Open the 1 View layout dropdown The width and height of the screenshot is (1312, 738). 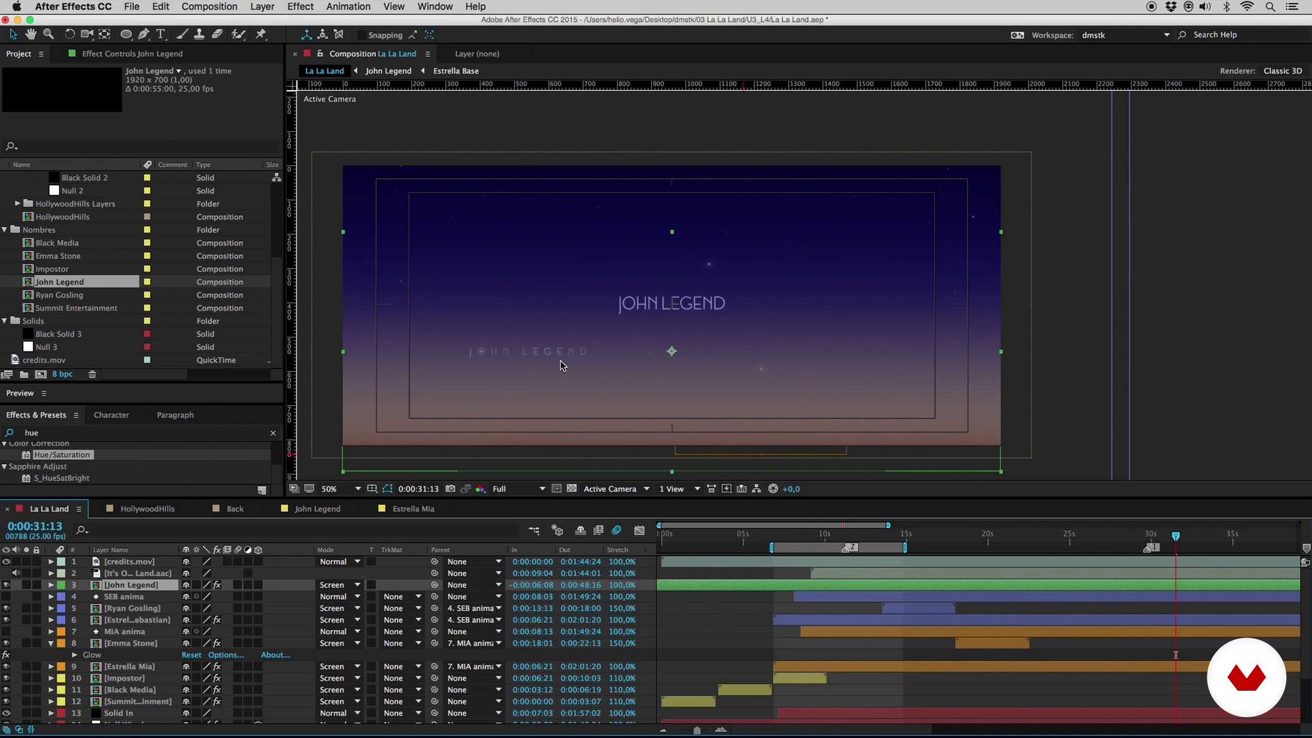(x=679, y=489)
